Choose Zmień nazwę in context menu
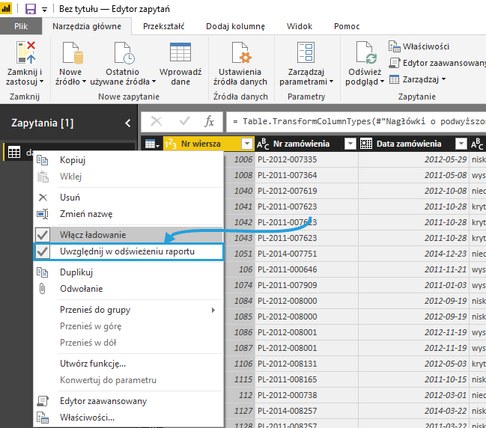The image size is (486, 428). pyautogui.click(x=86, y=213)
